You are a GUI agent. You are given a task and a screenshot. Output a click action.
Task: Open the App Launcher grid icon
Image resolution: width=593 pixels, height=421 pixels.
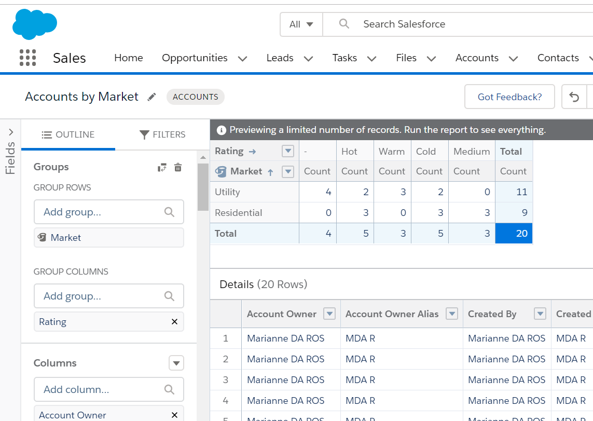point(27,58)
